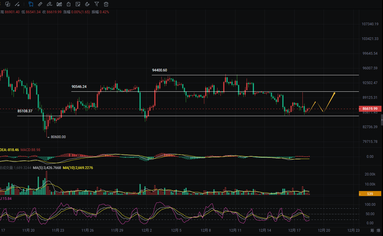The width and height of the screenshot is (383, 236).
Task: Click the 爆 button at bottom right
Action: (x=379, y=230)
